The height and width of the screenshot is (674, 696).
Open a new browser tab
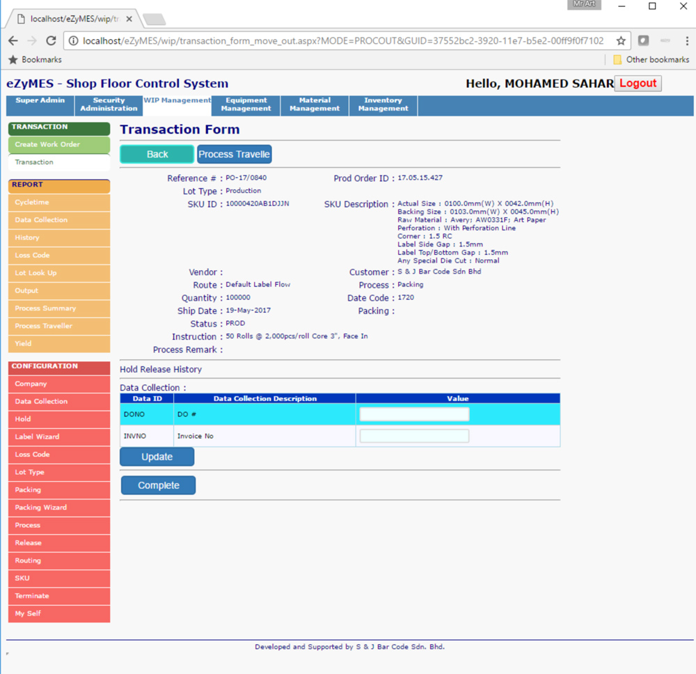[154, 19]
